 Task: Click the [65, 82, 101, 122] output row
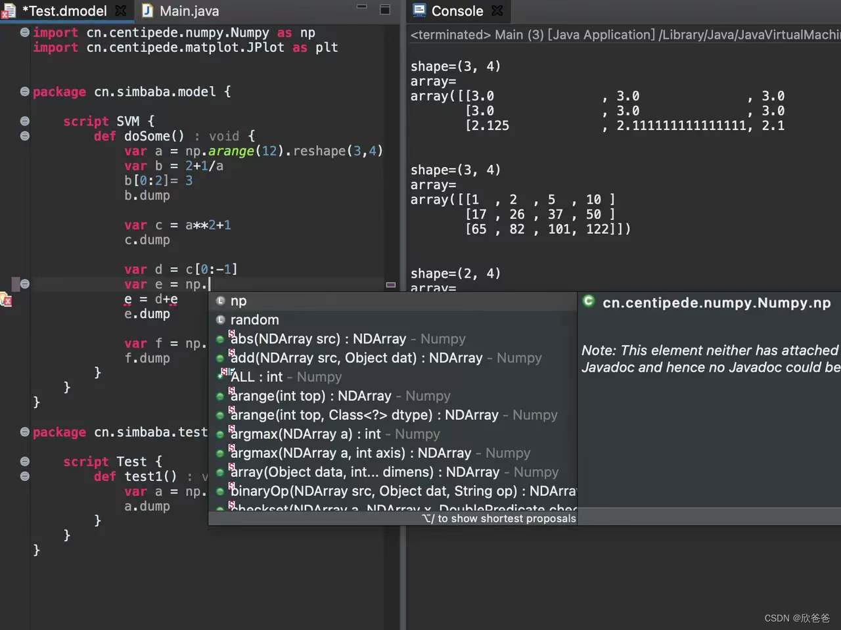click(x=548, y=229)
